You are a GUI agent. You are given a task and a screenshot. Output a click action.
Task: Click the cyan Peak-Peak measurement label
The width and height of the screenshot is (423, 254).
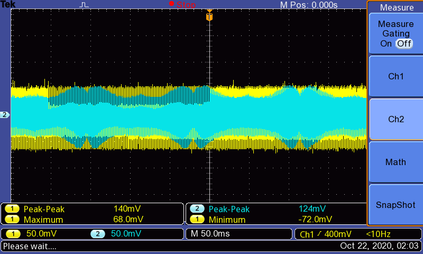(x=229, y=209)
